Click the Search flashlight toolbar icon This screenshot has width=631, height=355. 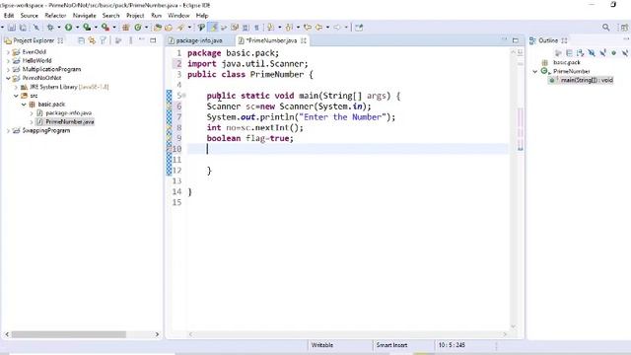(180, 28)
